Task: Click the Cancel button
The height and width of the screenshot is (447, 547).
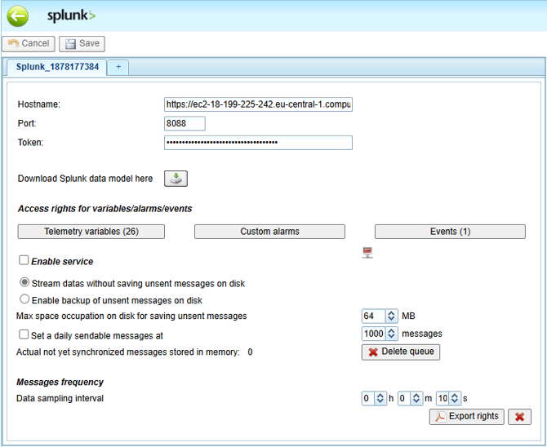Action: (x=29, y=43)
